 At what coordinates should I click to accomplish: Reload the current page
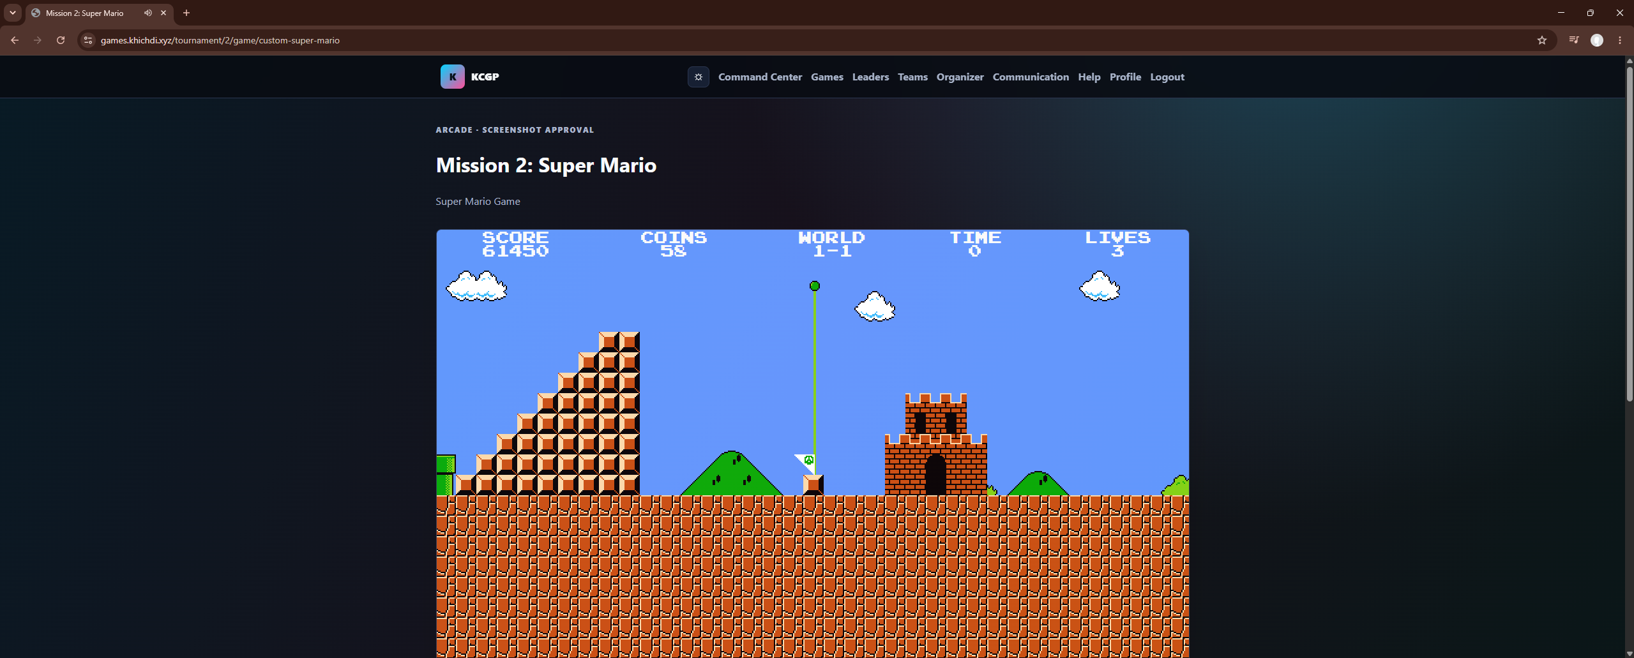pos(61,40)
